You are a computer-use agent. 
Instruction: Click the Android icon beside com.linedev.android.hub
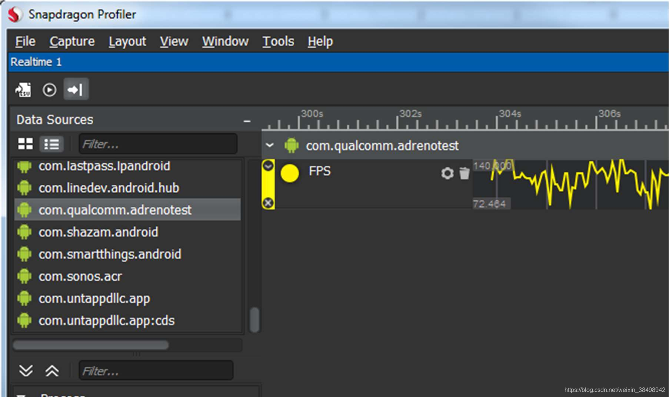click(24, 188)
